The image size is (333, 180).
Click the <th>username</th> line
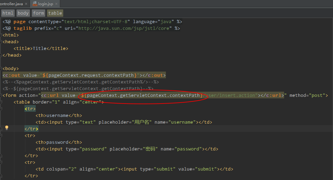(59, 116)
